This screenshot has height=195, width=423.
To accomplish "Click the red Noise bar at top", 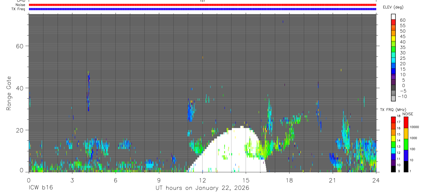I will [x=203, y=5].
